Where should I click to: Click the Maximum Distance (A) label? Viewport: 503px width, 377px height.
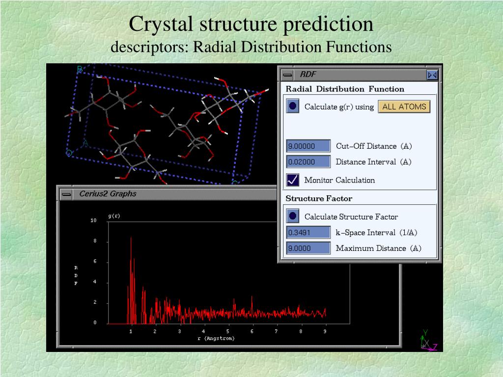379,248
